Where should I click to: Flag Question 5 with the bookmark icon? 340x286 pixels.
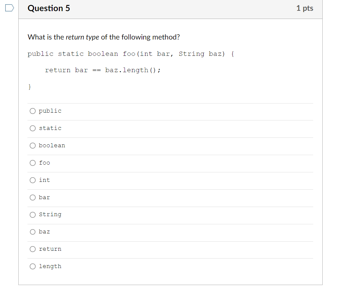tap(9, 8)
